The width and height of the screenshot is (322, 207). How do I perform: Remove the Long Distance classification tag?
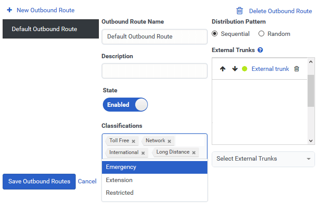click(194, 153)
